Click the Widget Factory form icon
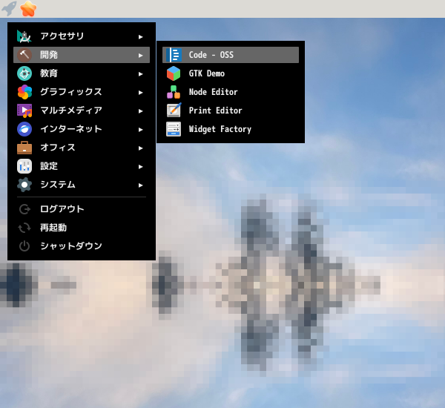 click(174, 129)
